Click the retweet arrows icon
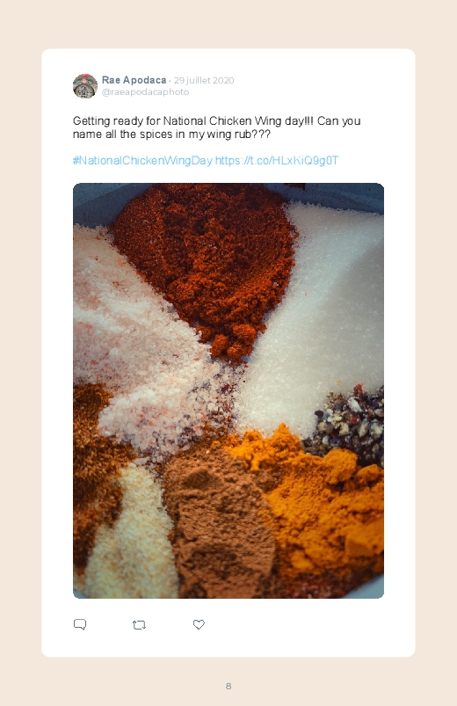The image size is (457, 706). [x=139, y=625]
